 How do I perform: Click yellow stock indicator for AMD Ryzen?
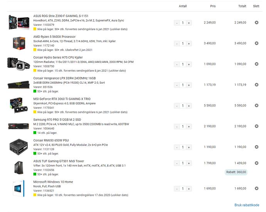(35, 50)
